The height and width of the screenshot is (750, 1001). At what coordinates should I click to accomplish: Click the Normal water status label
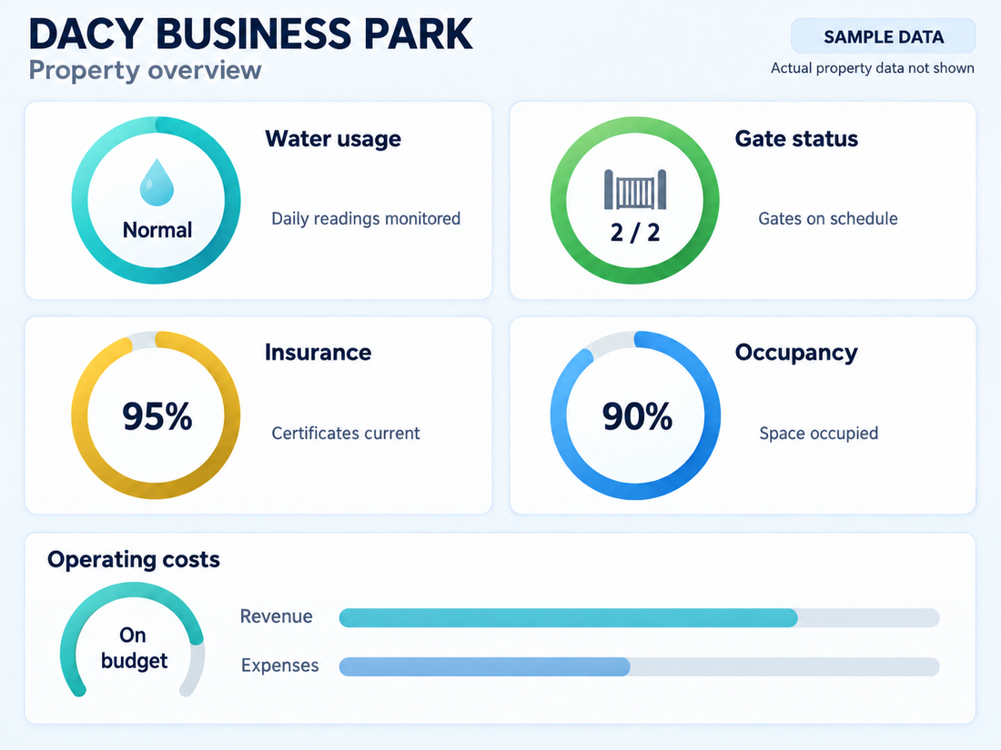(x=157, y=230)
